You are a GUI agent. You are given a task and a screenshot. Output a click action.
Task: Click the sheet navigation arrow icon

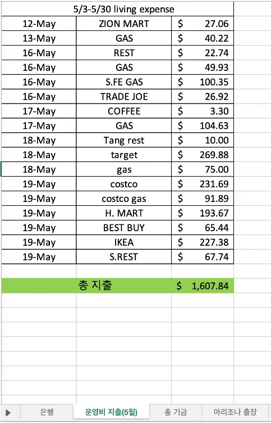pyautogui.click(x=8, y=412)
